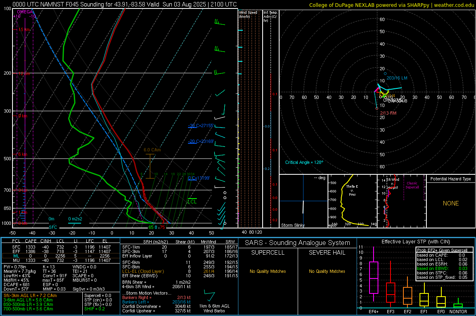This screenshot has width=476, height=316.
Task: Click the Potential Hazard Type header
Action: click(451, 179)
